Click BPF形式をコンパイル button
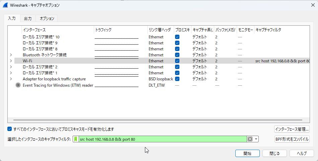The width and height of the screenshot is (318, 161). pos(292,139)
